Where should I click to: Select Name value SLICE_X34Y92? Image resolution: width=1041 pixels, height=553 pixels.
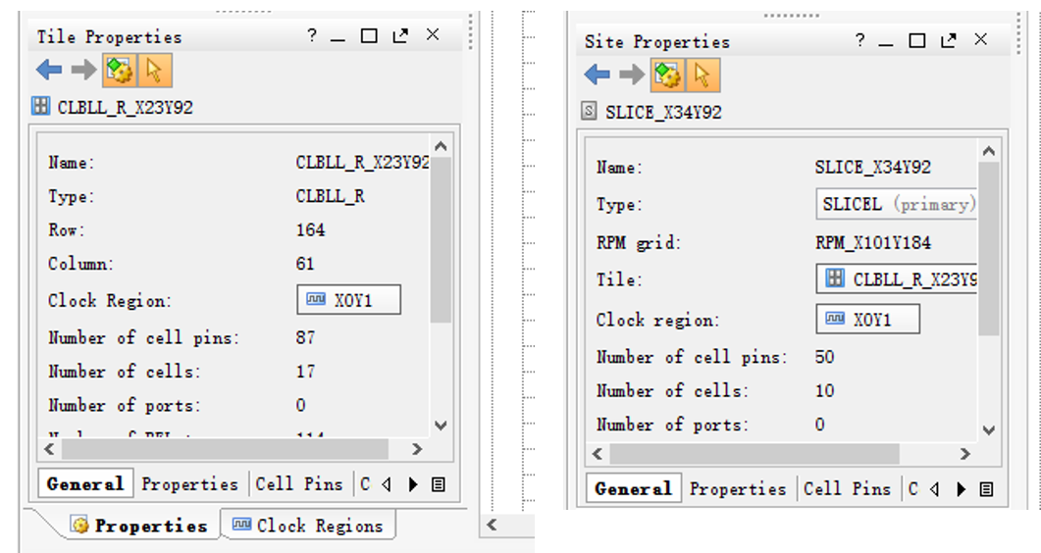(x=873, y=167)
